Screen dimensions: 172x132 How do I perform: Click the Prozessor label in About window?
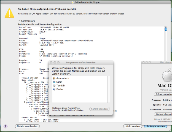(156, 100)
